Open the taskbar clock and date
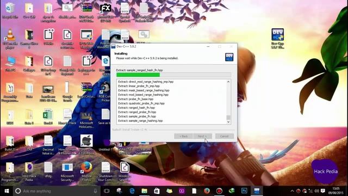Viewport: 348px width, 196px height. click(336, 191)
